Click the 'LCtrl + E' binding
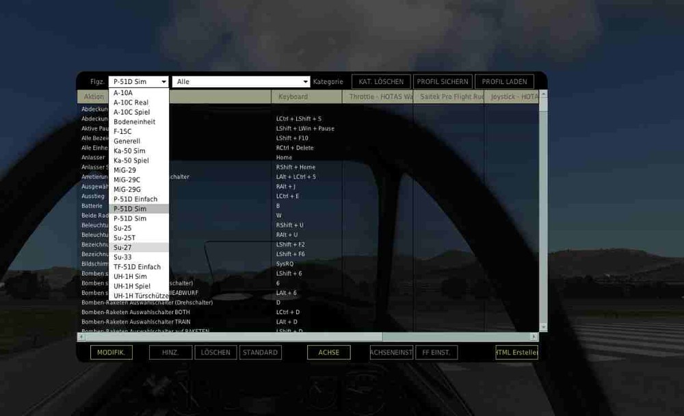The width and height of the screenshot is (684, 416). point(287,196)
